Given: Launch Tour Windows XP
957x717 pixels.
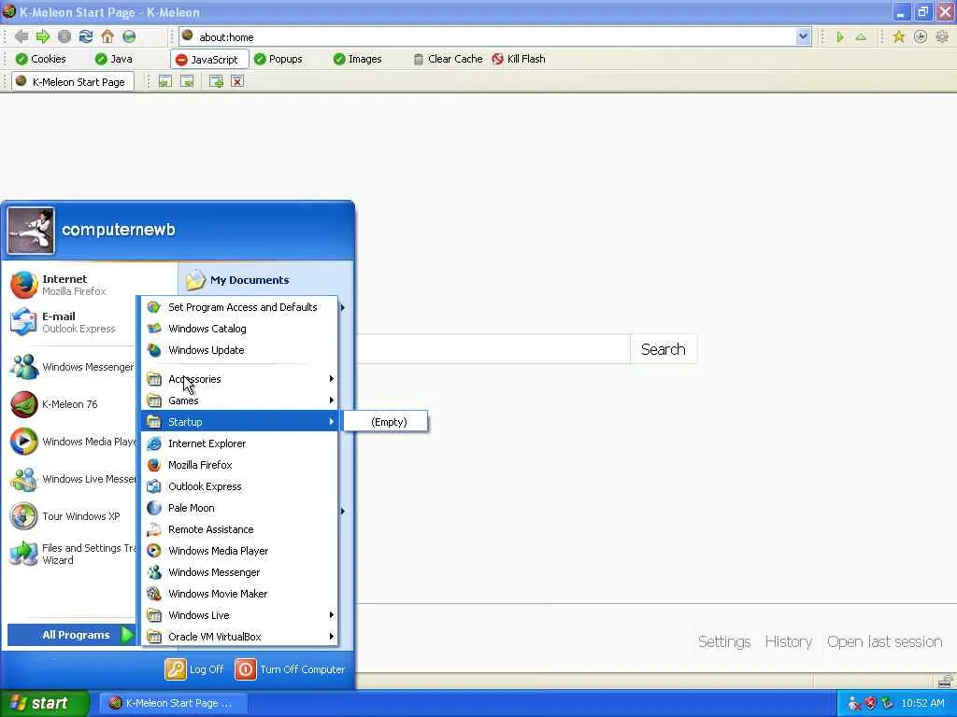Looking at the screenshot, I should [x=72, y=516].
